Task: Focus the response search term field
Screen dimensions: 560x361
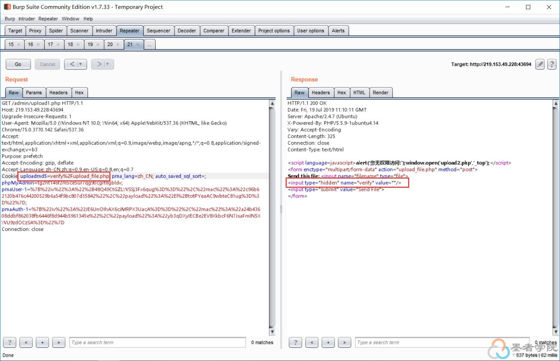Action: 442,342
